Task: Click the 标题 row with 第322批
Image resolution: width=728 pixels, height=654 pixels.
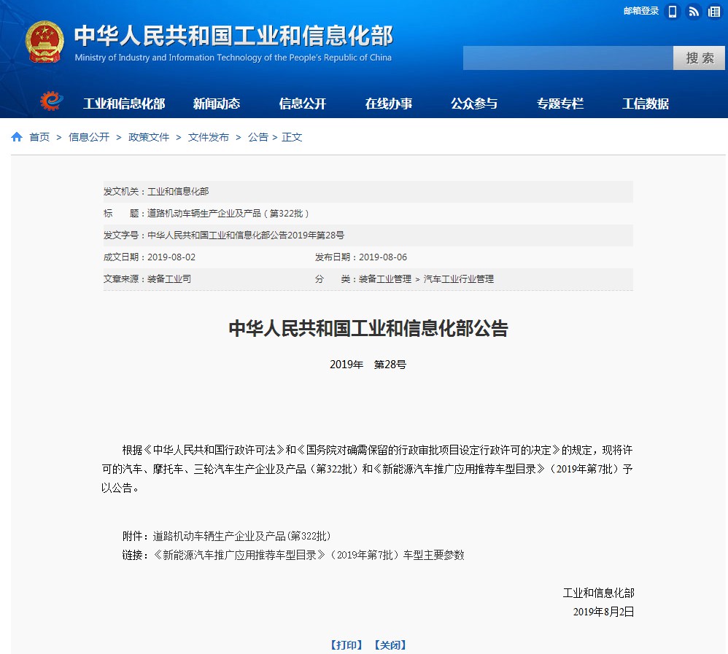Action: [x=368, y=214]
